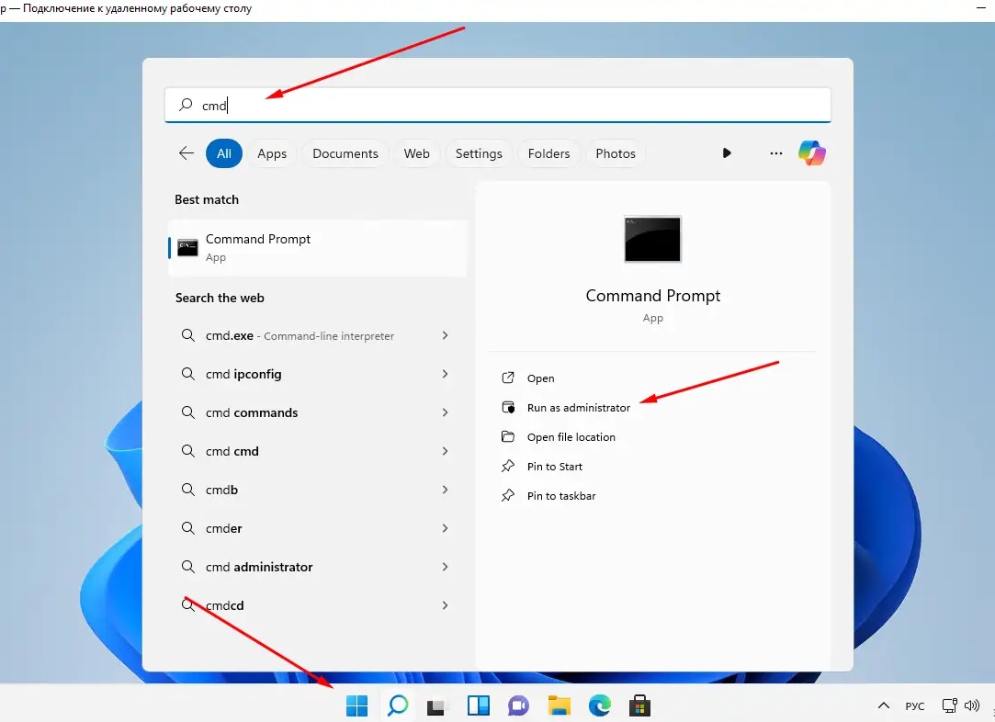Select the All filter tab
Image resolution: width=995 pixels, height=722 pixels.
pyautogui.click(x=224, y=153)
